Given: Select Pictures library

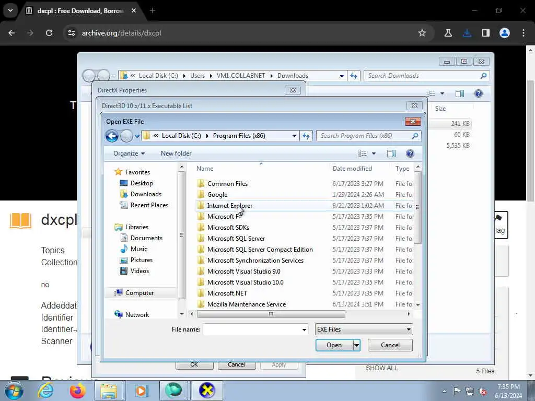Looking at the screenshot, I should [x=141, y=260].
